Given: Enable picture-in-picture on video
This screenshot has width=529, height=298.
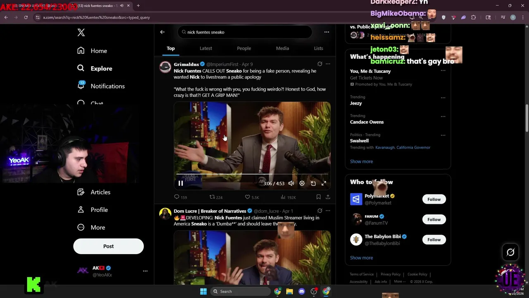Looking at the screenshot, I should 313,183.
